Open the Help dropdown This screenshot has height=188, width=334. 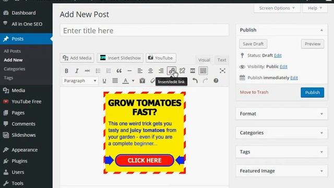315,8
